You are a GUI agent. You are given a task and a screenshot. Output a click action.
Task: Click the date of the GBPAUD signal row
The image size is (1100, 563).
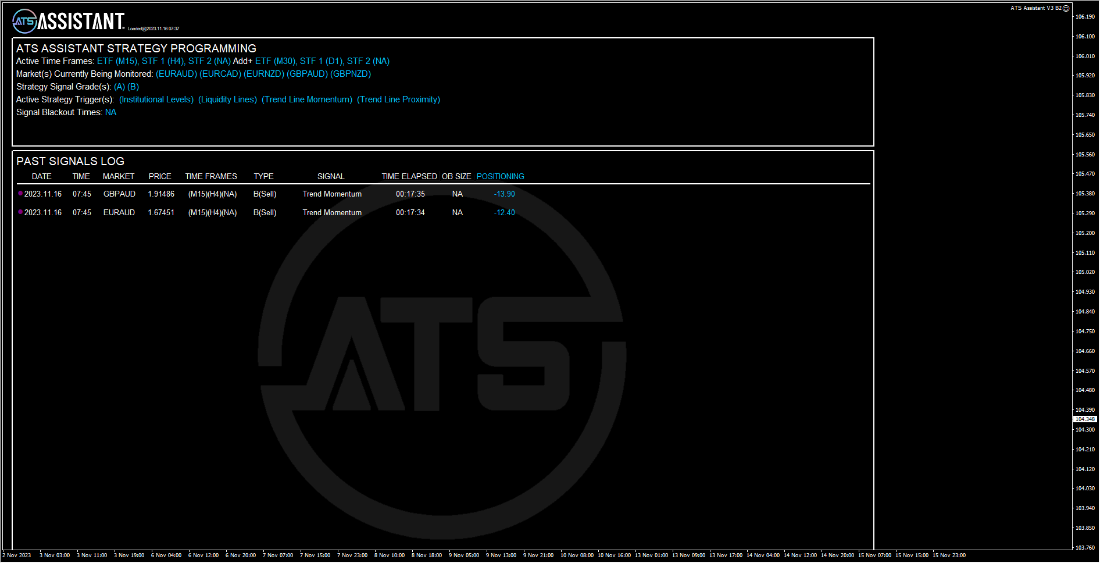tap(43, 194)
